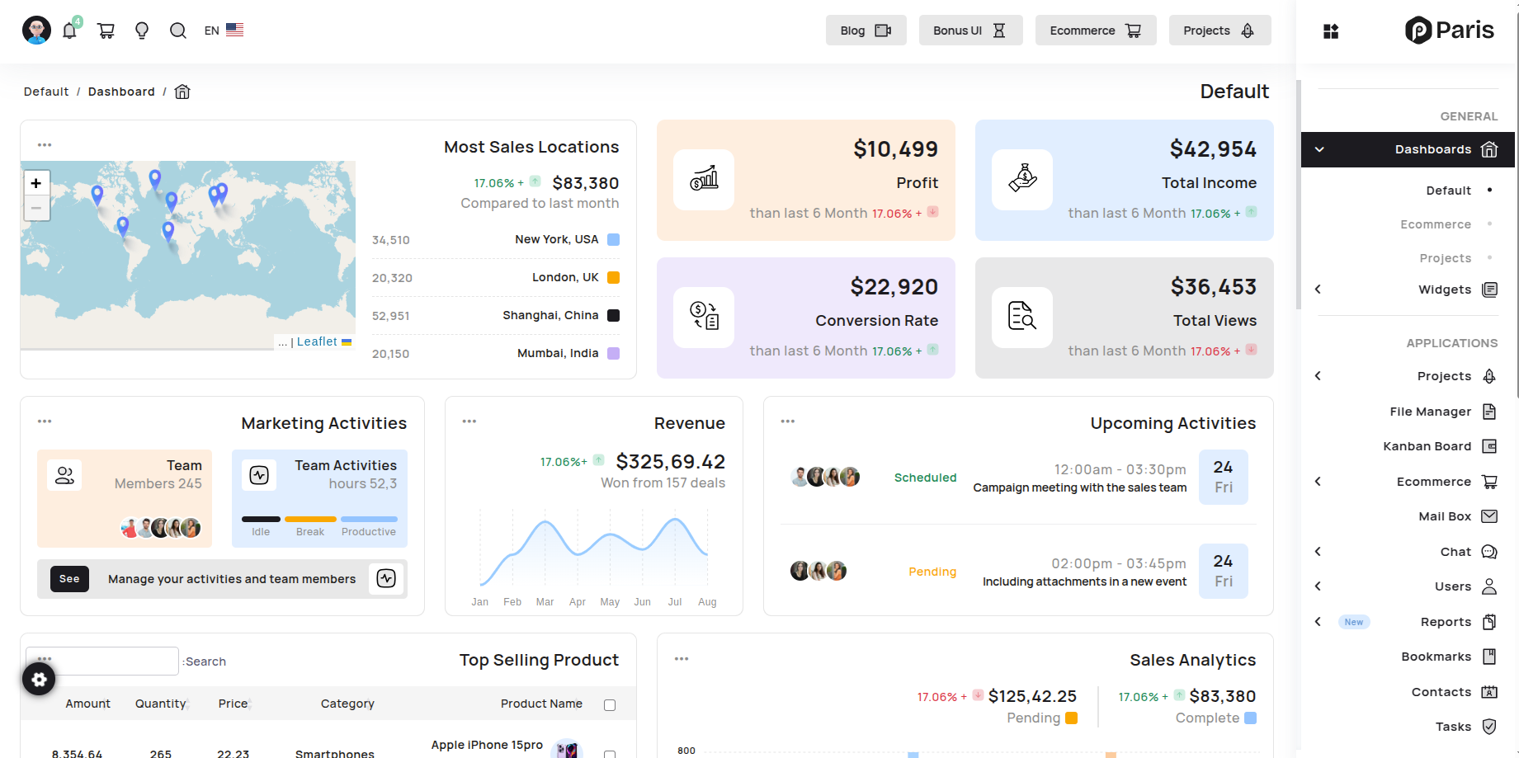Open the EN language selector
The height and width of the screenshot is (758, 1519).
[223, 31]
